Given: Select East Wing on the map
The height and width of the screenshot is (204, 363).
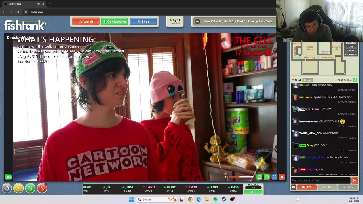Looking at the screenshot, I should (327, 58).
